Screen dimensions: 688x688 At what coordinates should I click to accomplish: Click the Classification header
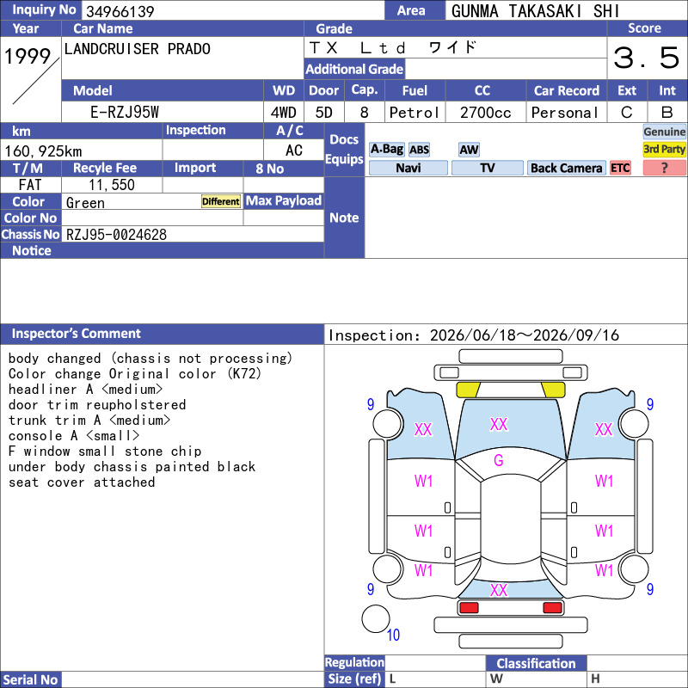(x=536, y=663)
